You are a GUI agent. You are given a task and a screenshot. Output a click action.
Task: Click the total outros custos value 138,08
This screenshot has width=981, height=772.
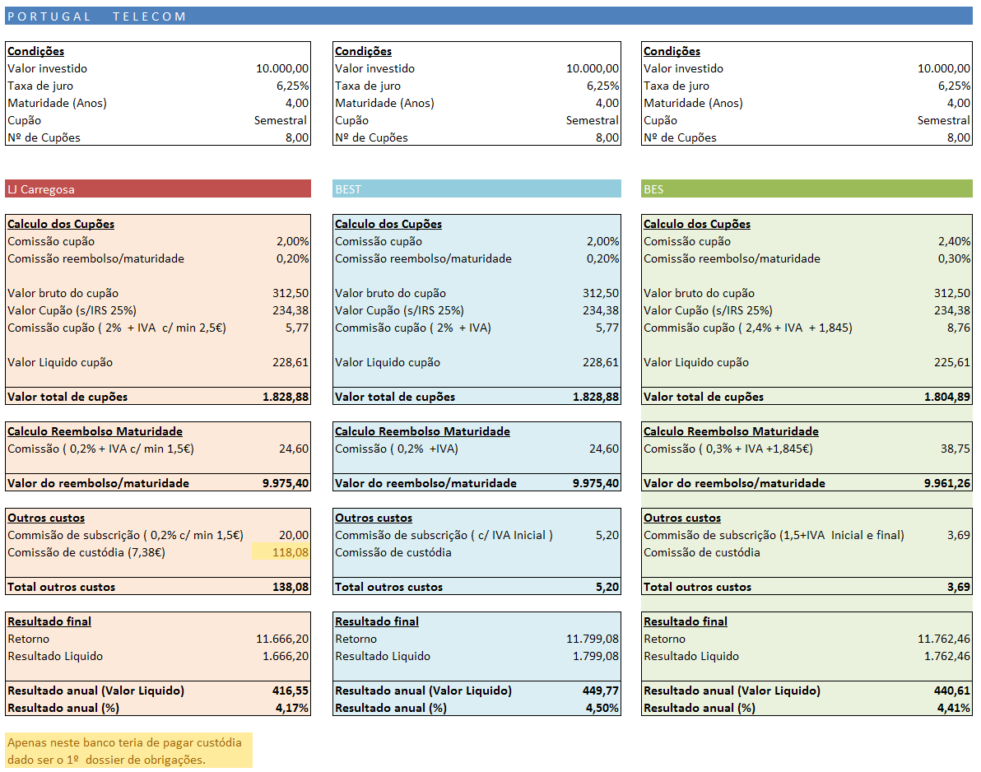pyautogui.click(x=291, y=587)
